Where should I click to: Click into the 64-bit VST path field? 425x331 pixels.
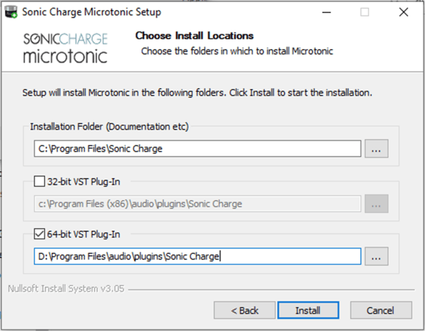pos(197,256)
